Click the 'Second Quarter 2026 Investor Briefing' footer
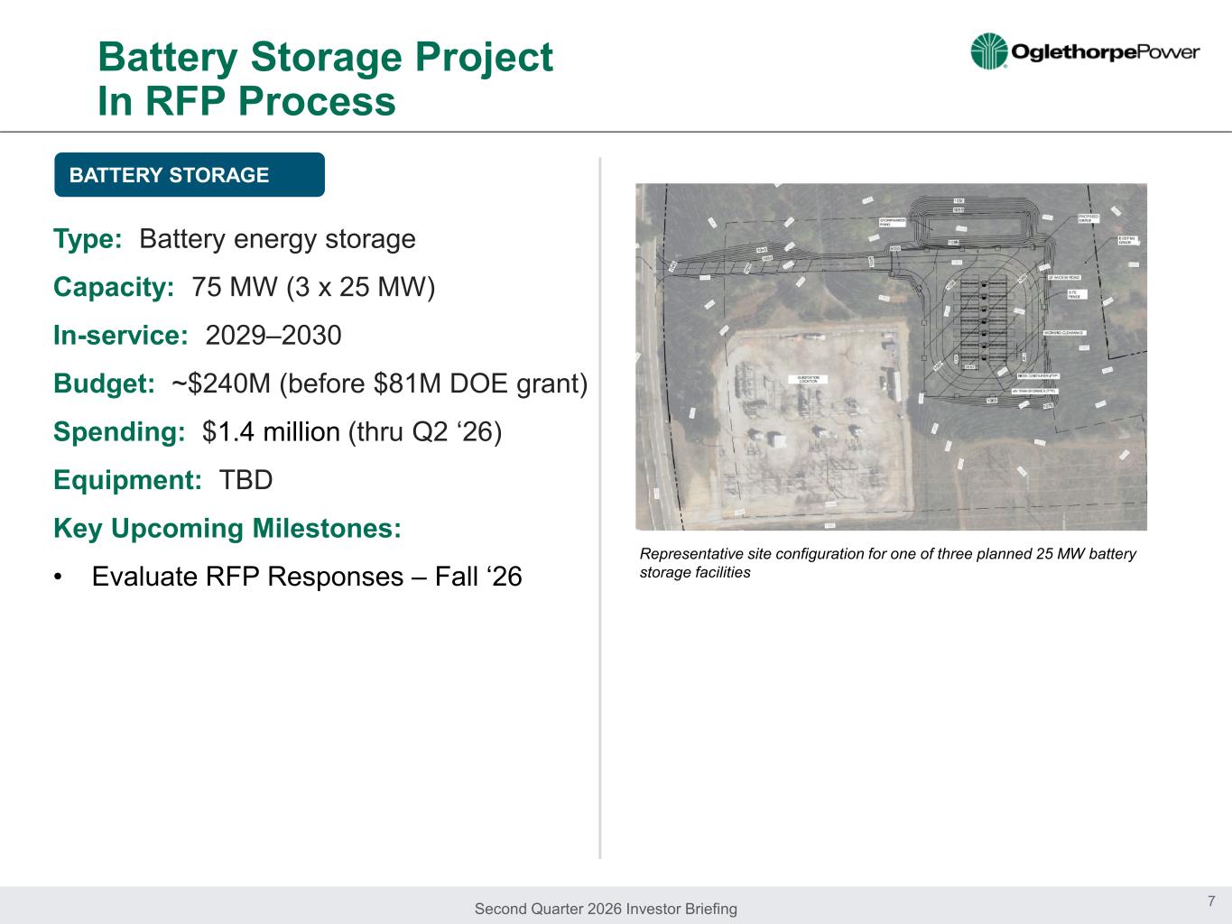1232x924 pixels. [x=606, y=909]
